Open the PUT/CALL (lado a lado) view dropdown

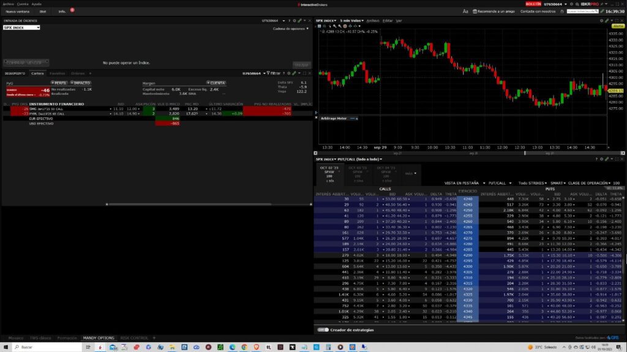360,159
